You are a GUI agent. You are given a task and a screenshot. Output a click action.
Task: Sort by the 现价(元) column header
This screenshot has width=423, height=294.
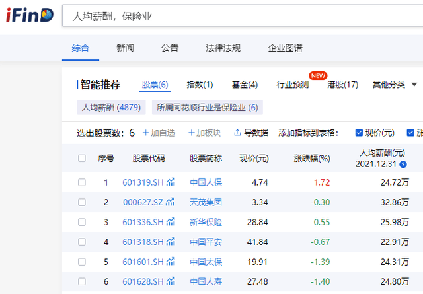point(254,158)
